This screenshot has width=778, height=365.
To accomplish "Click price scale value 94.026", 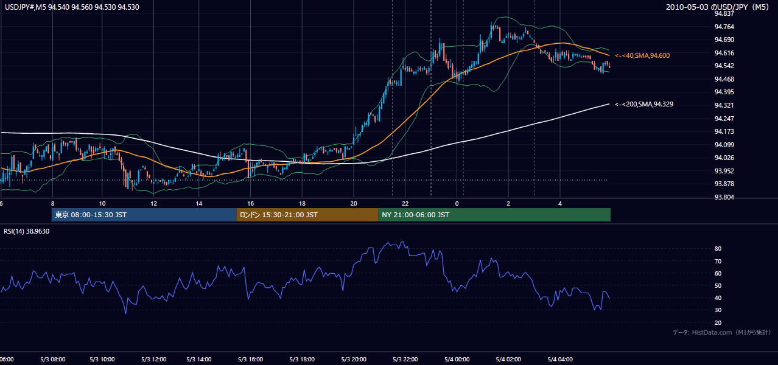I will pos(724,158).
